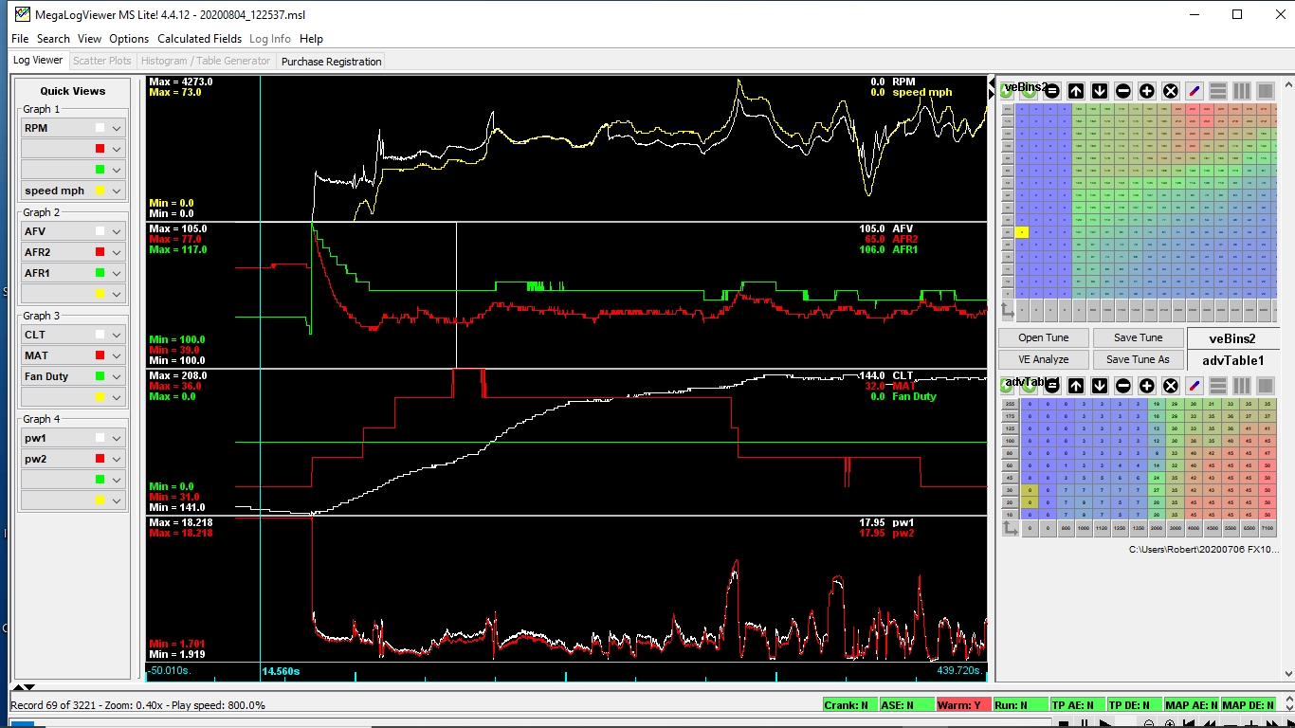Switch to the Purchase Registration tab

[331, 62]
